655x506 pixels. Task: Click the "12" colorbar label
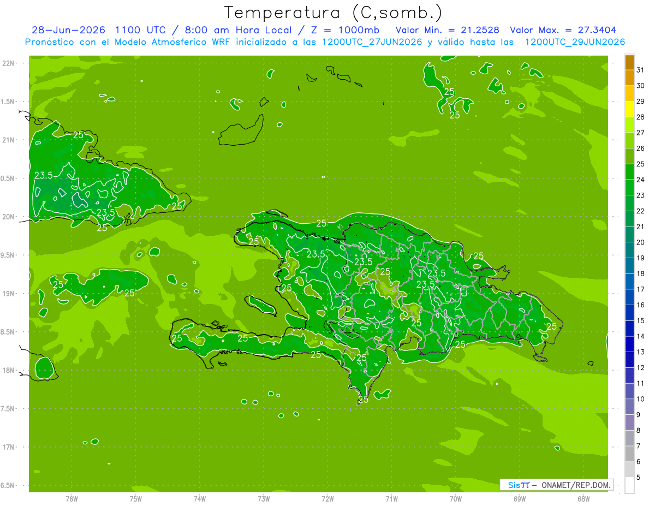point(641,368)
